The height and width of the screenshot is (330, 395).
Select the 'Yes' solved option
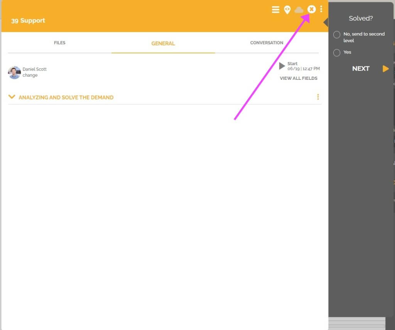[336, 52]
